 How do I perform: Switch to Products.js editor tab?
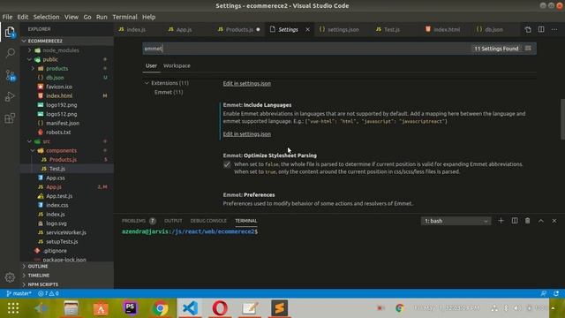239,29
